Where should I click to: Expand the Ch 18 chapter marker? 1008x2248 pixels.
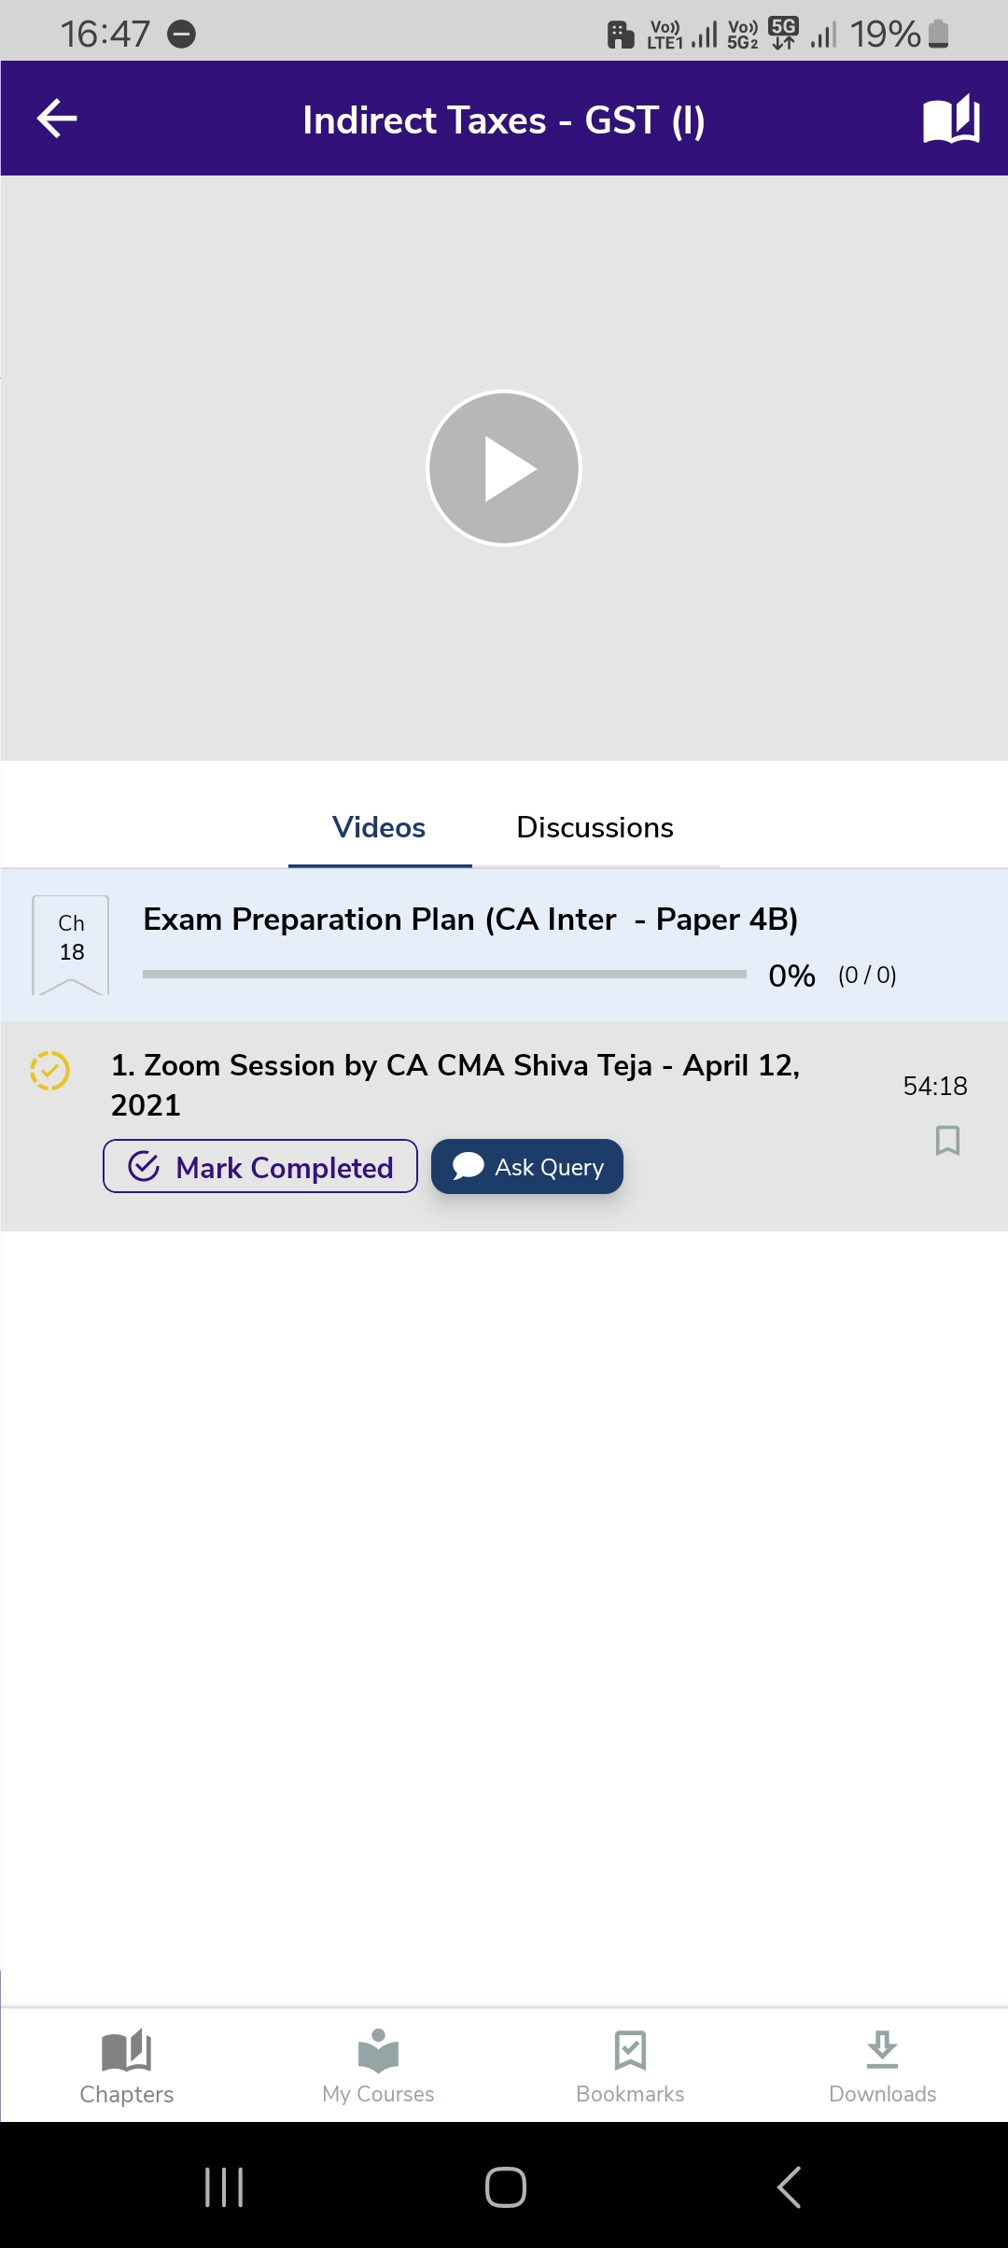click(71, 943)
